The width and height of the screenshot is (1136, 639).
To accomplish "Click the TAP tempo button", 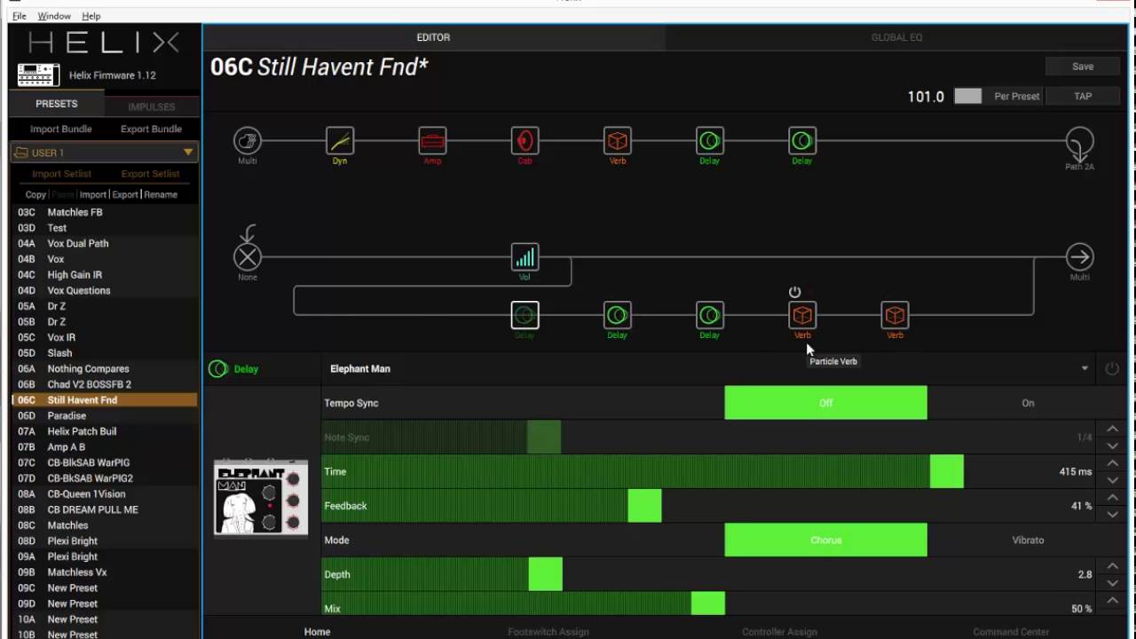I will (1083, 96).
